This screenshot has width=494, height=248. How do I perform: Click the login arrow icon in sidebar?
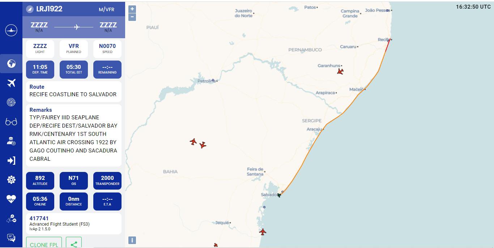click(11, 160)
